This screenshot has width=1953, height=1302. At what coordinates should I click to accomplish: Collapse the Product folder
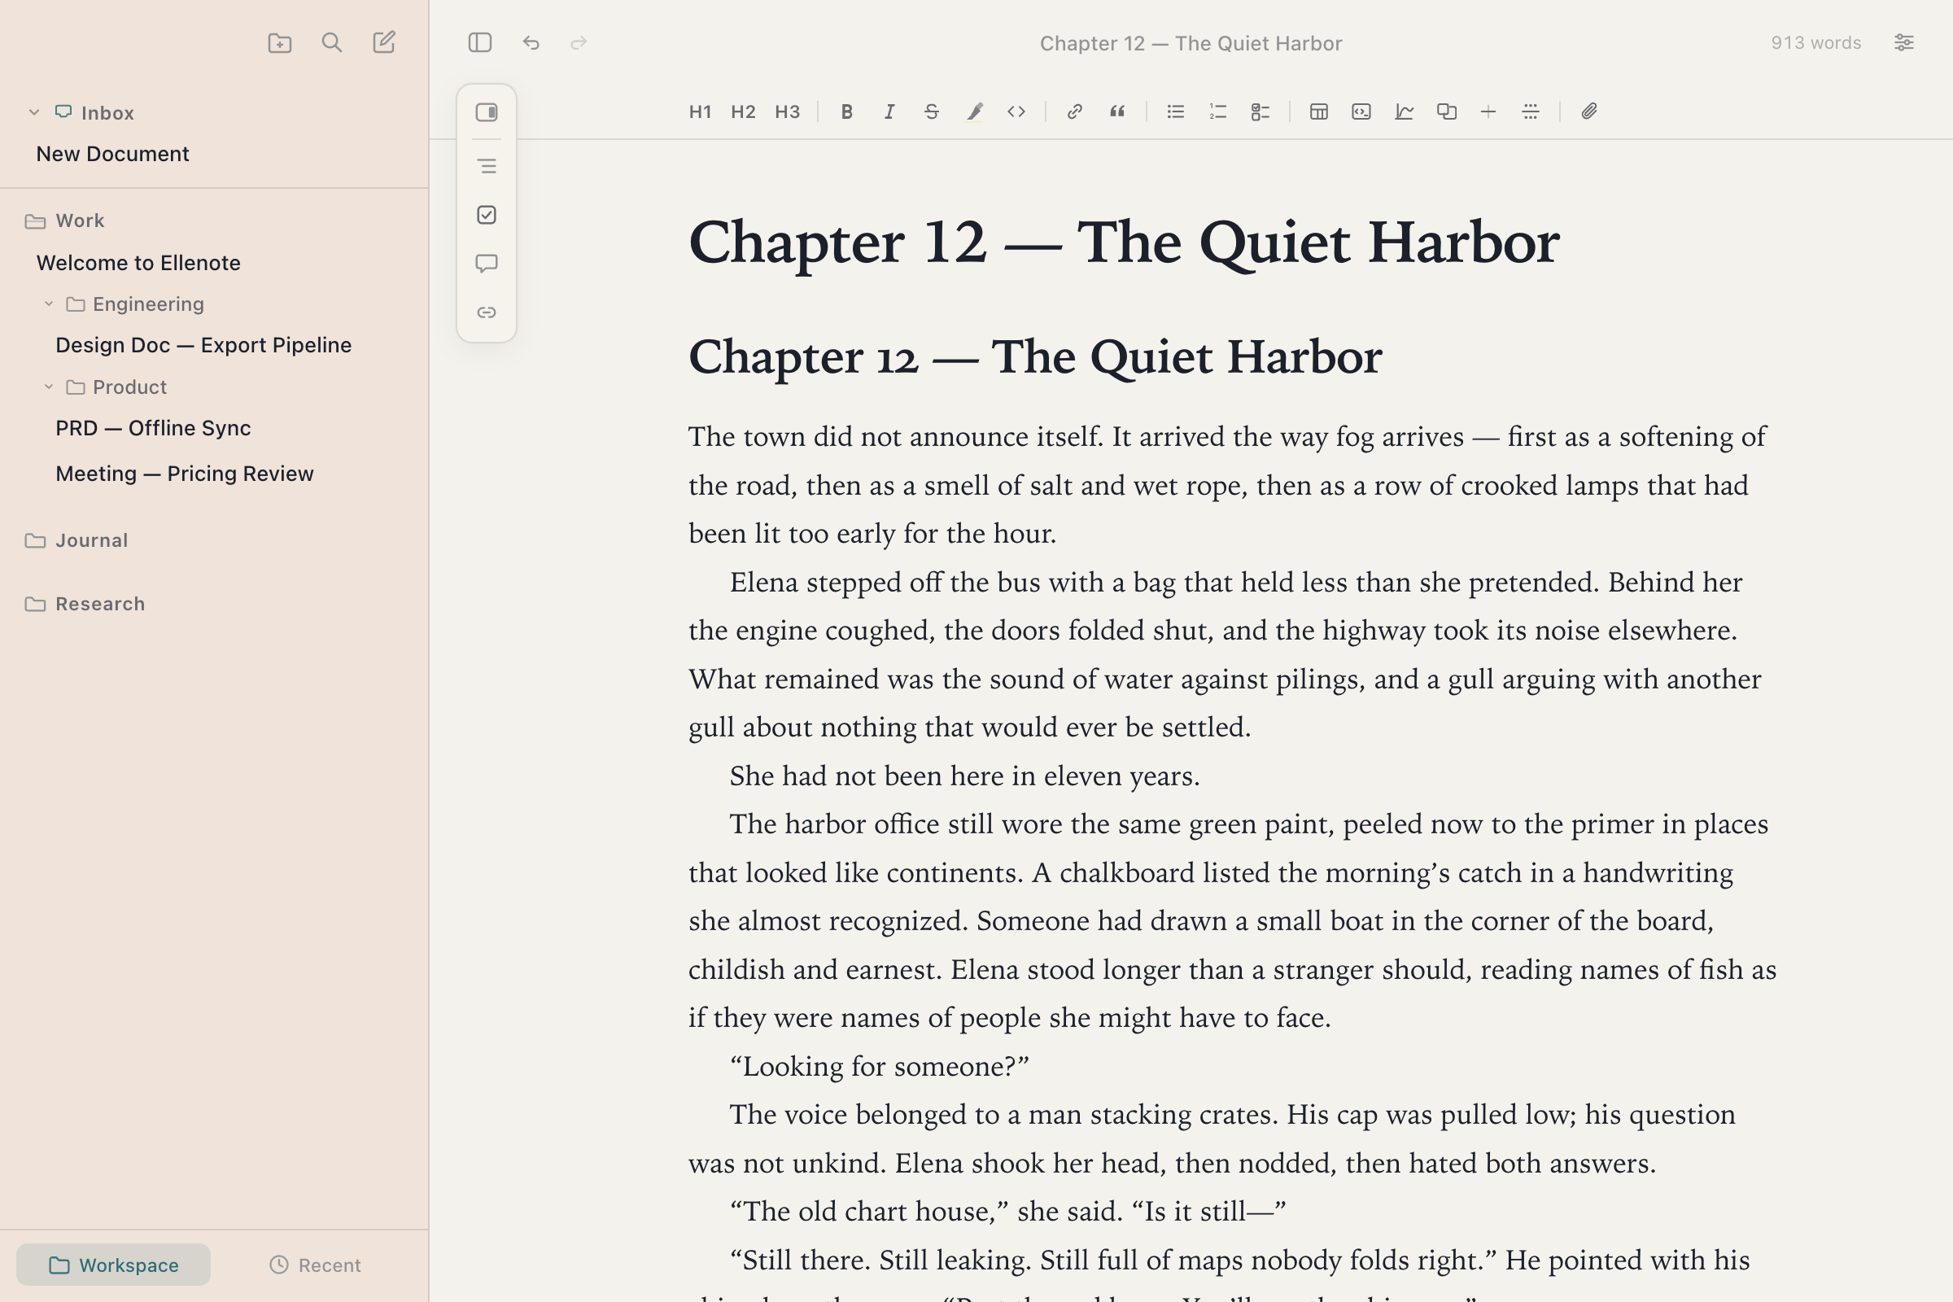coord(49,387)
